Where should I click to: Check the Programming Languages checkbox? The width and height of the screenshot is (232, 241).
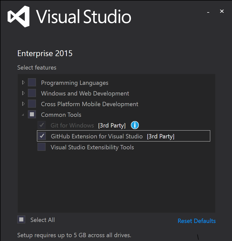click(x=32, y=82)
